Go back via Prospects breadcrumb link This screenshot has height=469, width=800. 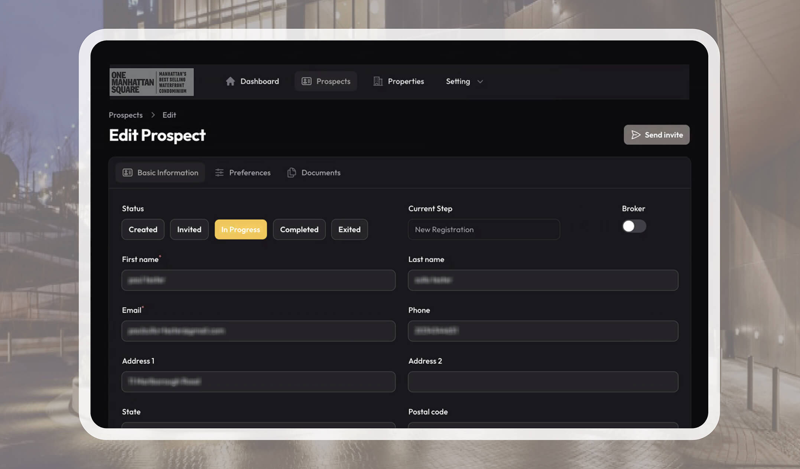pos(126,115)
